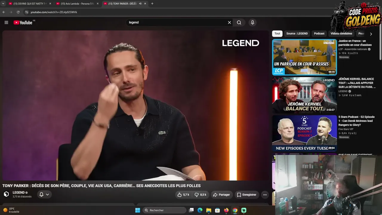Start voice search with the microphone

coord(252,22)
